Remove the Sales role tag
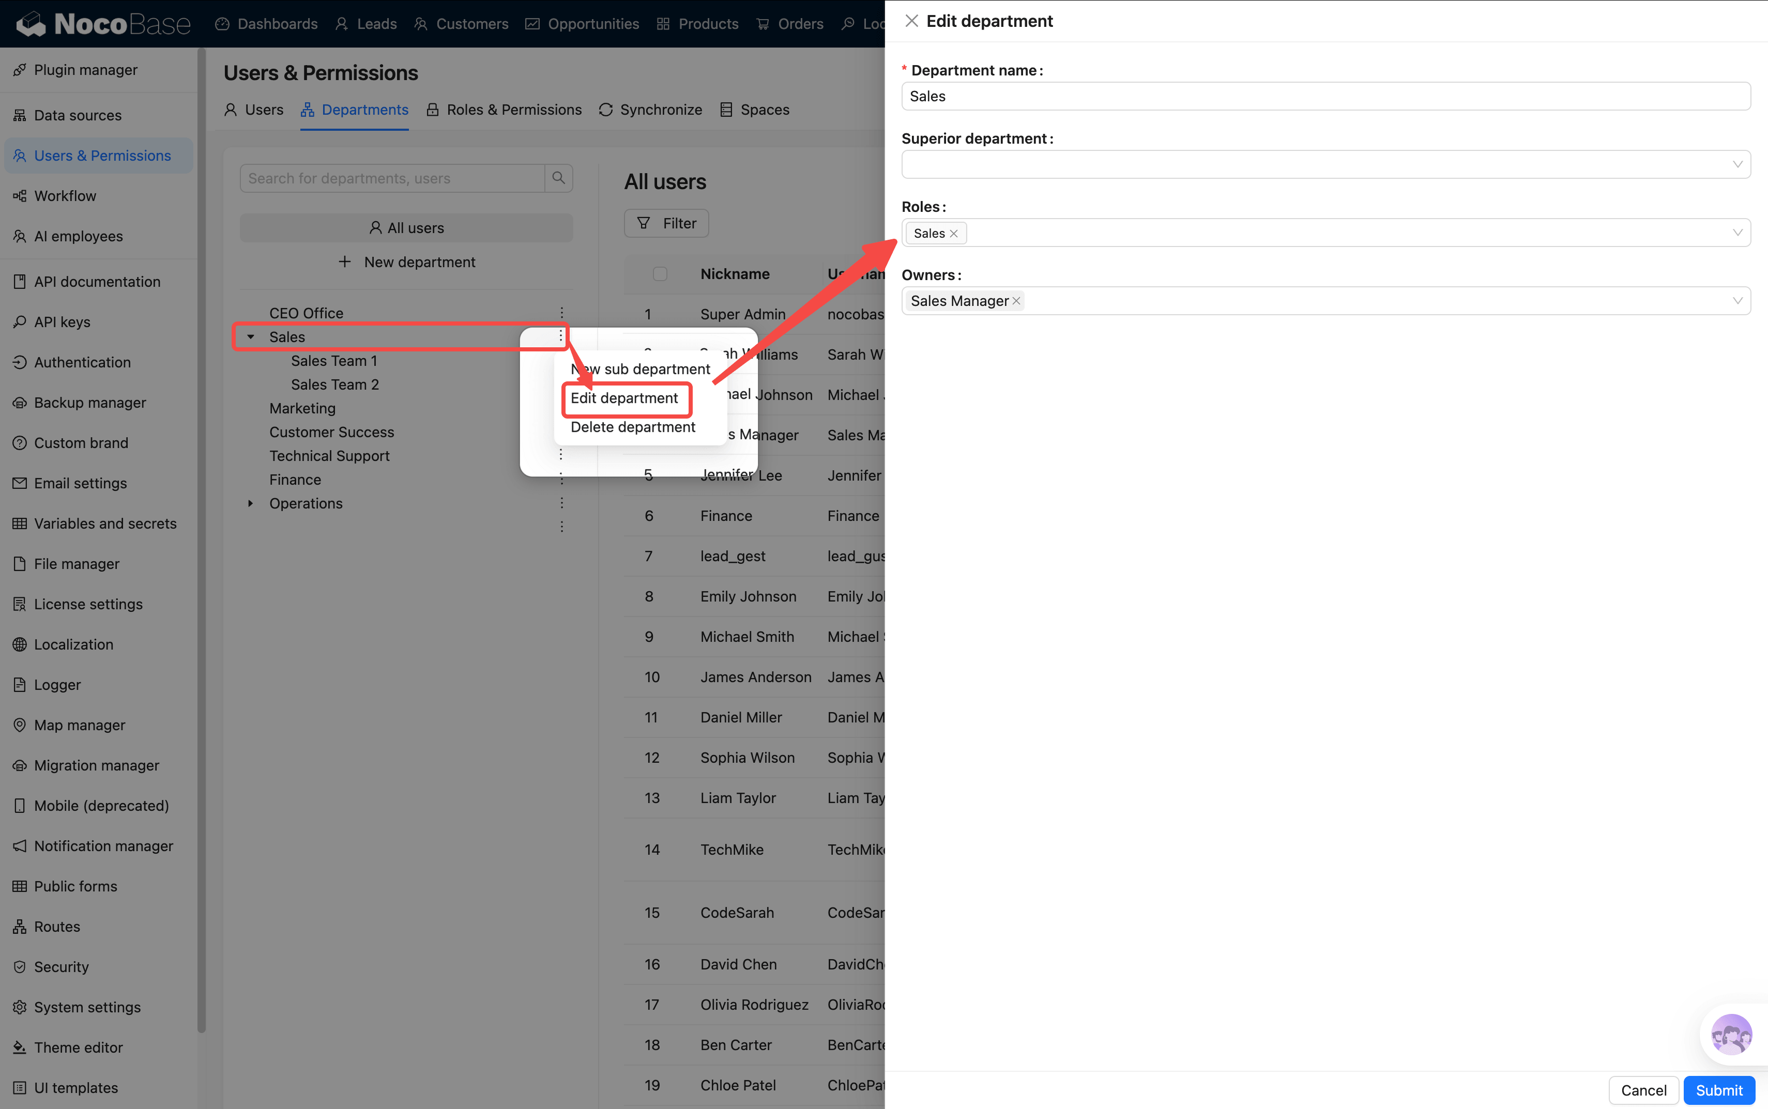 point(954,233)
